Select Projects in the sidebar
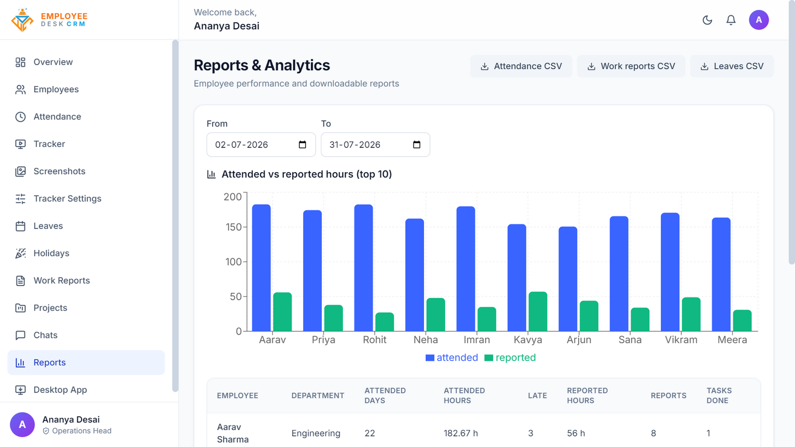795x447 pixels. click(x=86, y=308)
